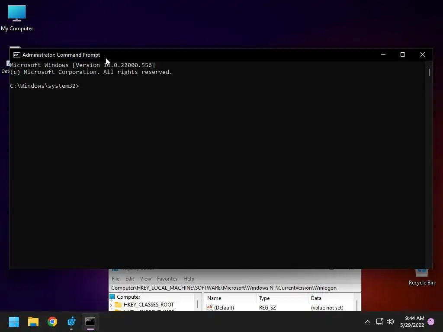Maximize the Command Prompt window
The image size is (443, 332).
click(403, 55)
